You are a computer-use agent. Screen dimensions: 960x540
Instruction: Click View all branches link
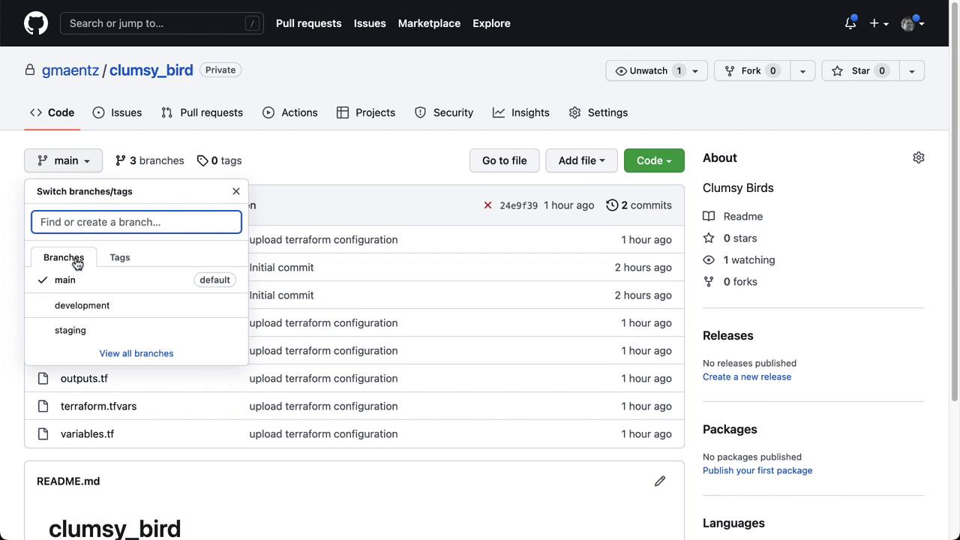click(x=136, y=353)
